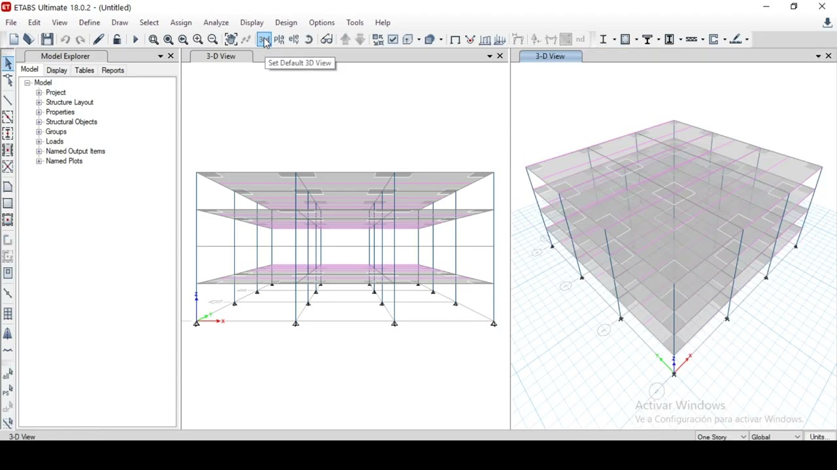Viewport: 837px width, 470px height.
Task: Open Set Display Options checkbox icon
Action: pyautogui.click(x=393, y=40)
